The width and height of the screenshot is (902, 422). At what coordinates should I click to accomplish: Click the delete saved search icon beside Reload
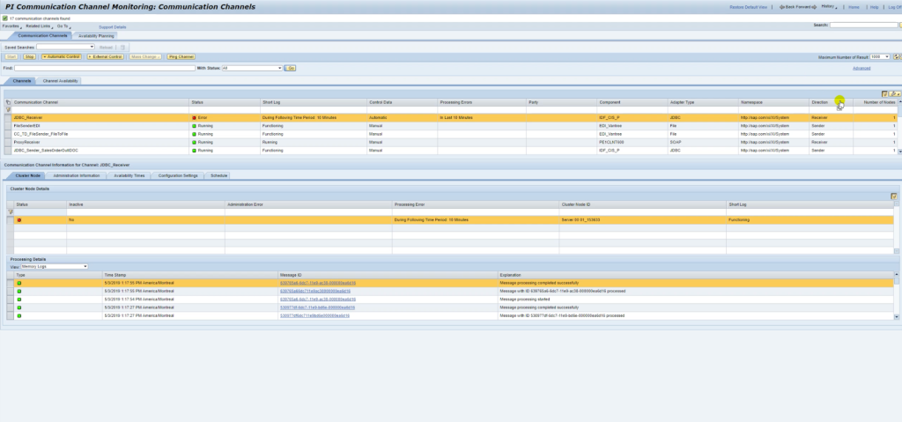pyautogui.click(x=122, y=48)
